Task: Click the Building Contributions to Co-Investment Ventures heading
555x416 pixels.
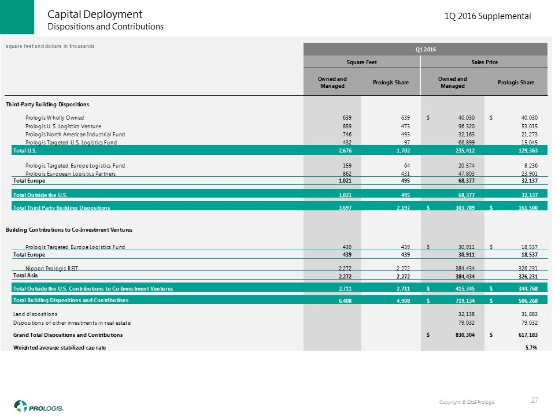Action: point(69,230)
